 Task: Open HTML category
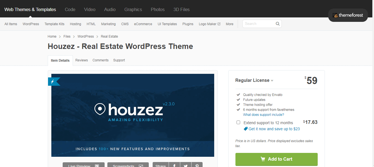point(91,24)
